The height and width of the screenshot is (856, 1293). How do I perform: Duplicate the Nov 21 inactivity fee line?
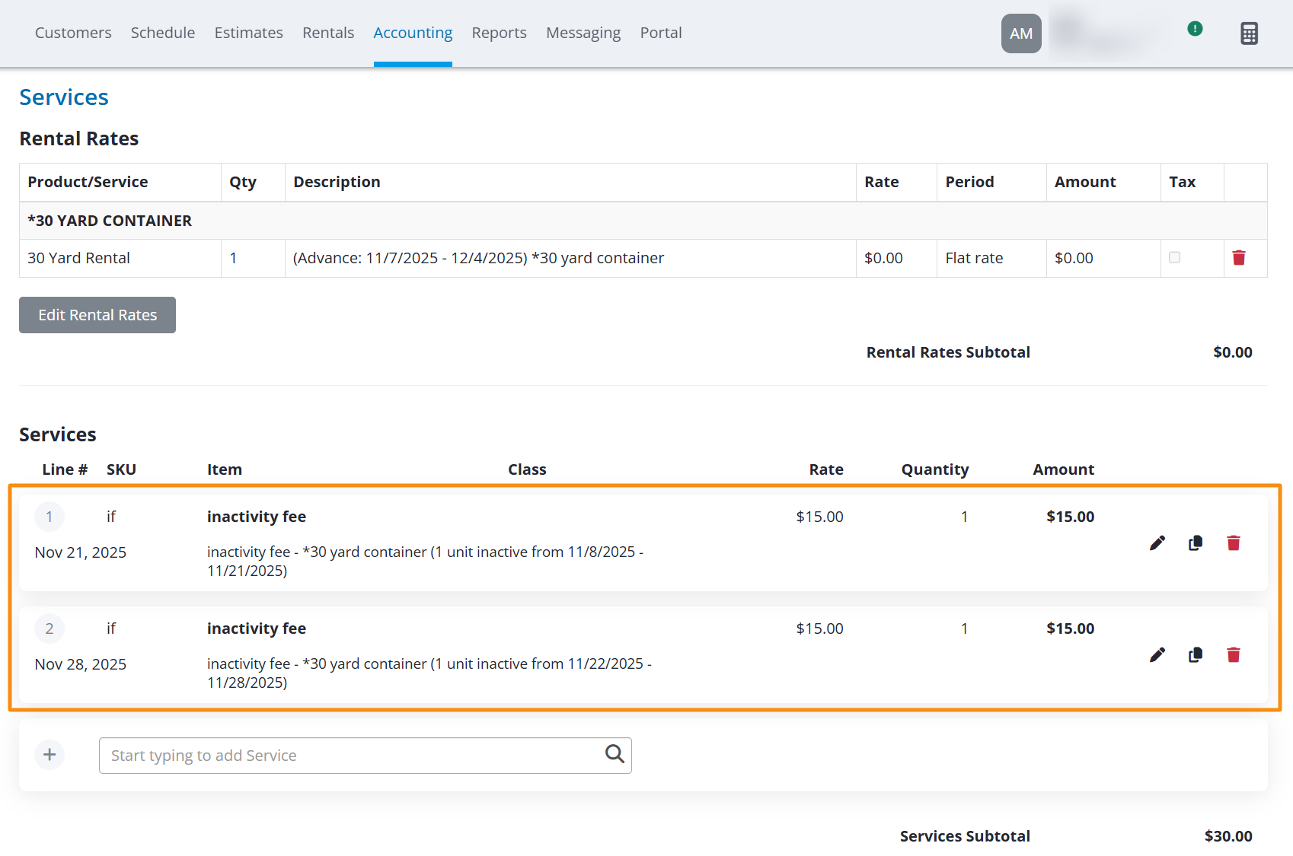(x=1196, y=543)
